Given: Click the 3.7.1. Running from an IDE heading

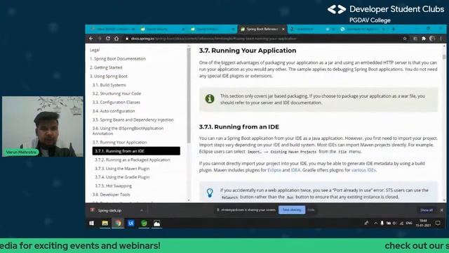Looking at the screenshot, I should 239,126.
